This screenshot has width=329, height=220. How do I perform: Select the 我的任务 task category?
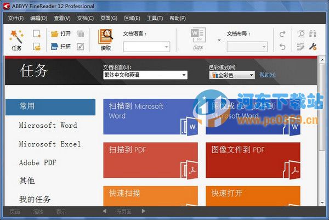35,199
